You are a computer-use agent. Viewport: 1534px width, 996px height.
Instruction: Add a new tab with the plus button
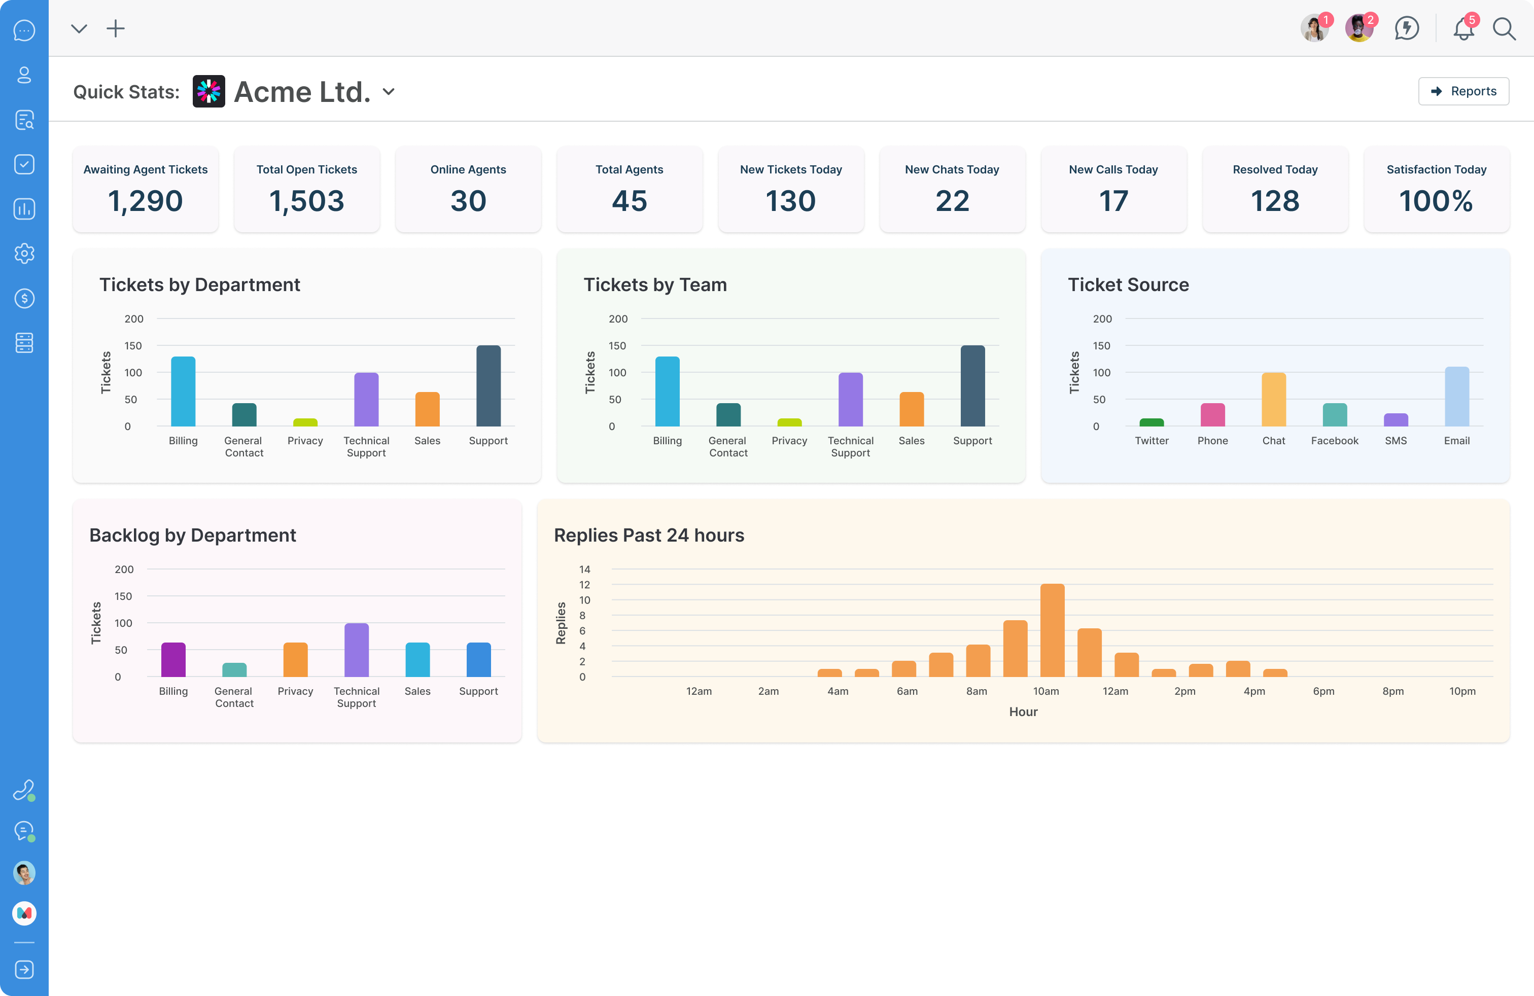click(117, 28)
